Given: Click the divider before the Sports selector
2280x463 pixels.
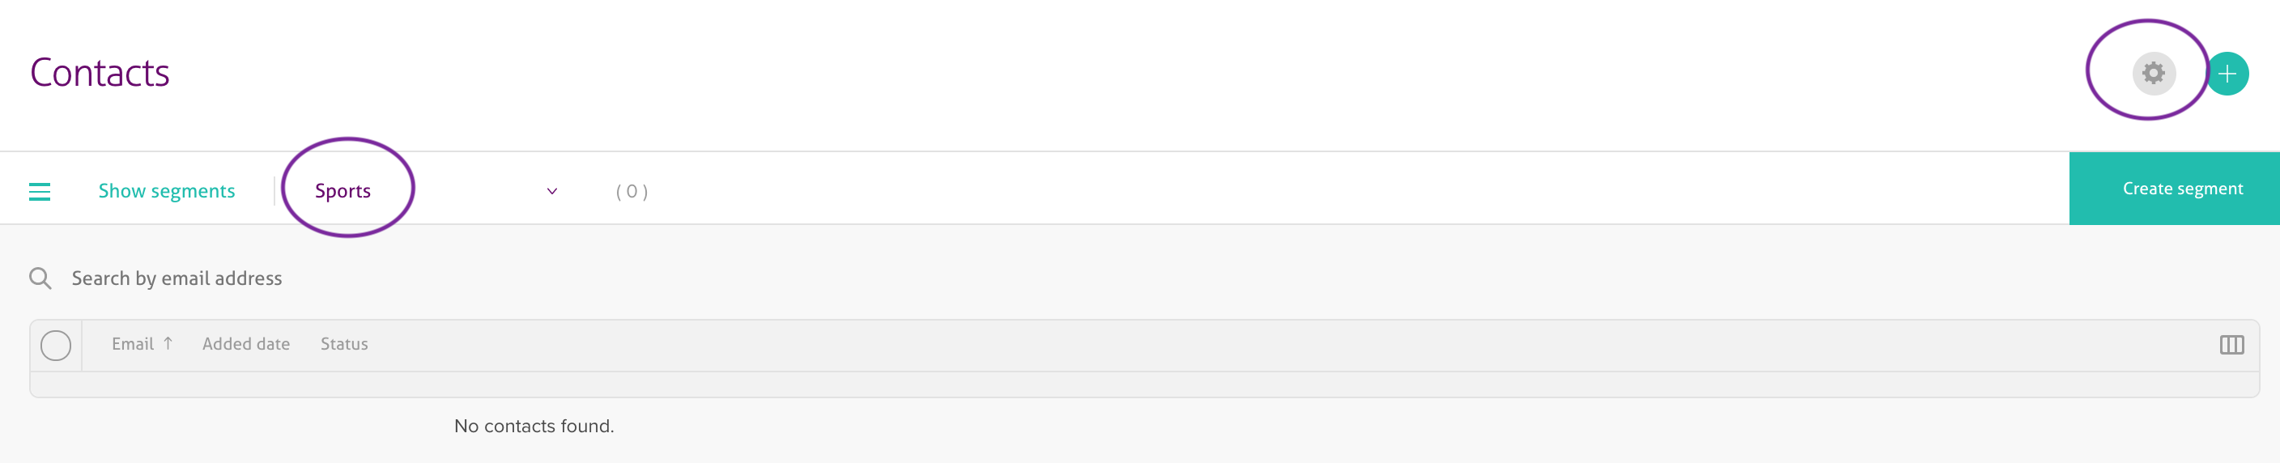Looking at the screenshot, I should pos(274,190).
